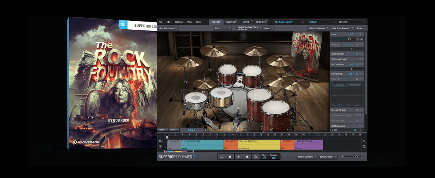Screen dimensions: 435x178
Task: Open the Edit menu
Action: click(169, 22)
